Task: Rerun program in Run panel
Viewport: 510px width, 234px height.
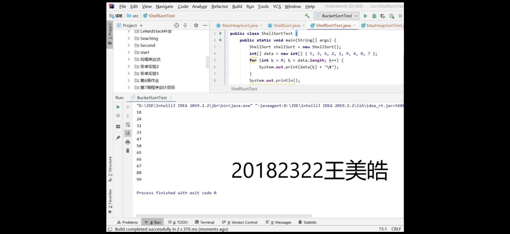Action: coord(118,107)
